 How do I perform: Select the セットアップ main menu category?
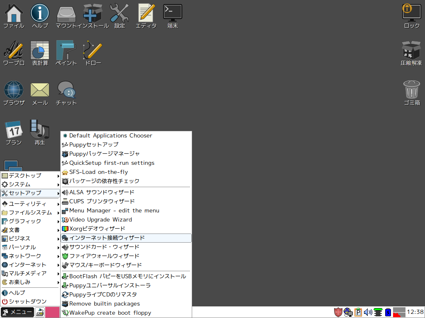click(30, 193)
